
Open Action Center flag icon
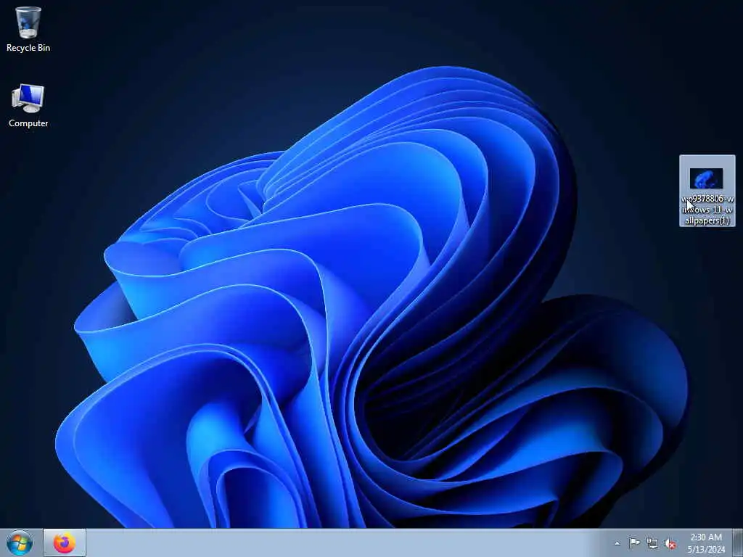click(634, 543)
